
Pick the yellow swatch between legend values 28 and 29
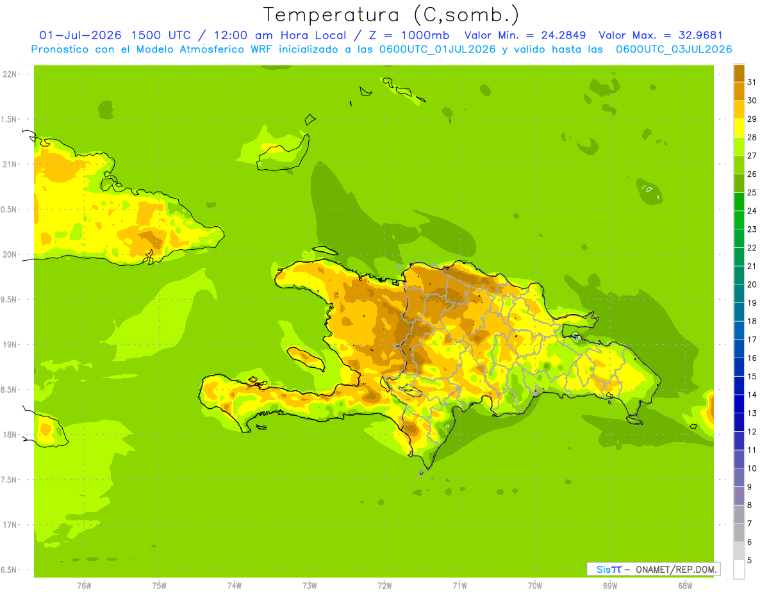(739, 128)
